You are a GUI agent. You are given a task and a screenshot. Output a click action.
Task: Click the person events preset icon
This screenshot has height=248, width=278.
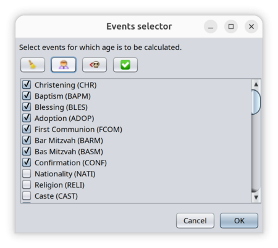click(x=64, y=65)
